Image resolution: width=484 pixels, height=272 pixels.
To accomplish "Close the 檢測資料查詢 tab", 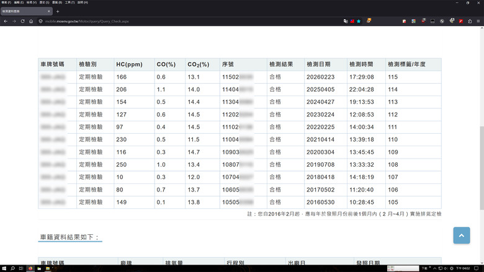I will click(49, 11).
